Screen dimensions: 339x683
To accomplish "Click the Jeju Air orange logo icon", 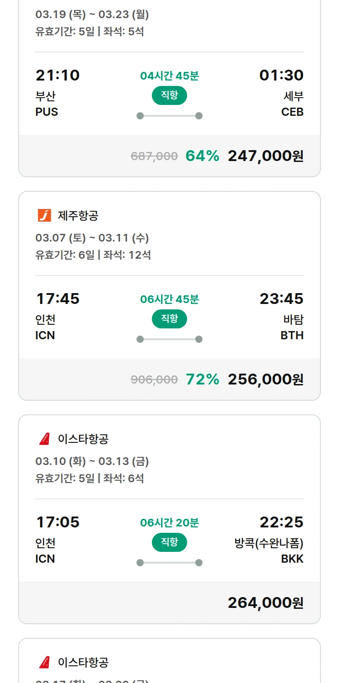I will [x=44, y=215].
